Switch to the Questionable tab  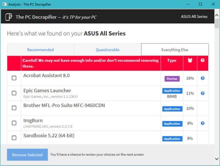108,50
